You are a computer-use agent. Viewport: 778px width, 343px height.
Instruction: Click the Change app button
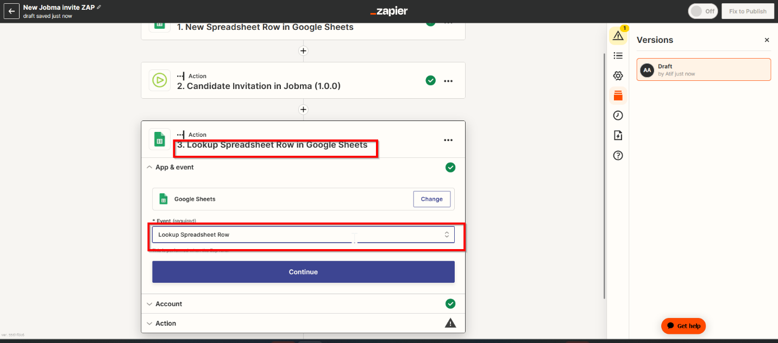[x=431, y=199]
